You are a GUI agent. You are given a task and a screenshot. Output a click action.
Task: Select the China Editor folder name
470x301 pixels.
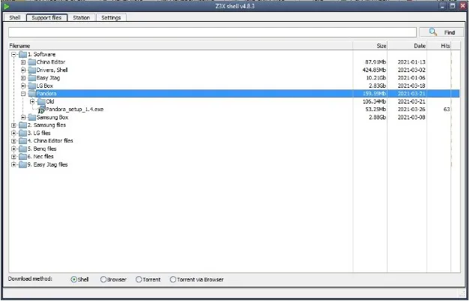(x=51, y=62)
